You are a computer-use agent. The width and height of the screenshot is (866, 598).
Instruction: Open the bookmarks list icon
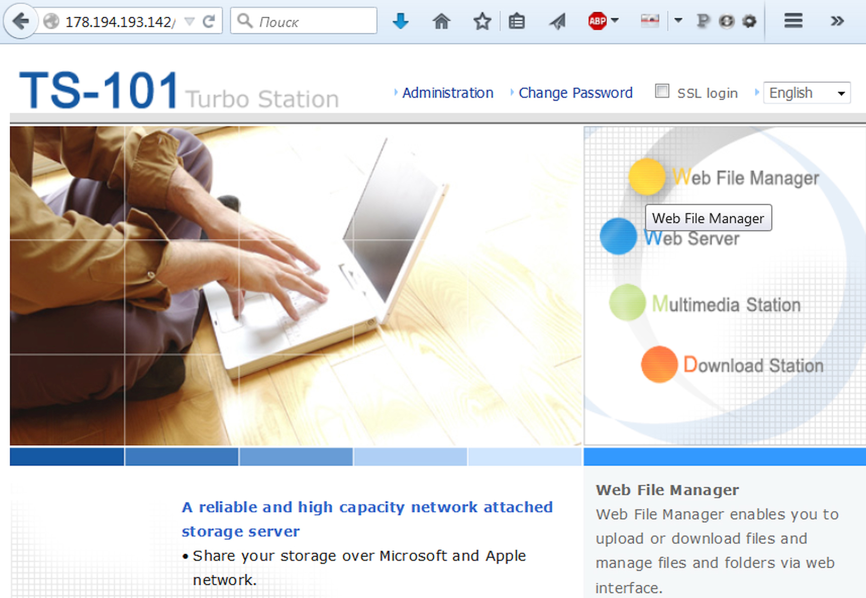point(517,21)
